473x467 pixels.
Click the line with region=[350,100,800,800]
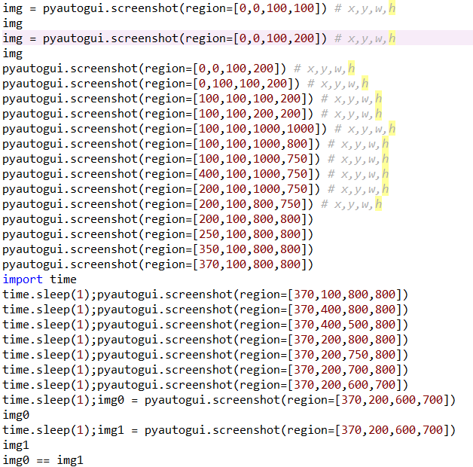pos(158,249)
